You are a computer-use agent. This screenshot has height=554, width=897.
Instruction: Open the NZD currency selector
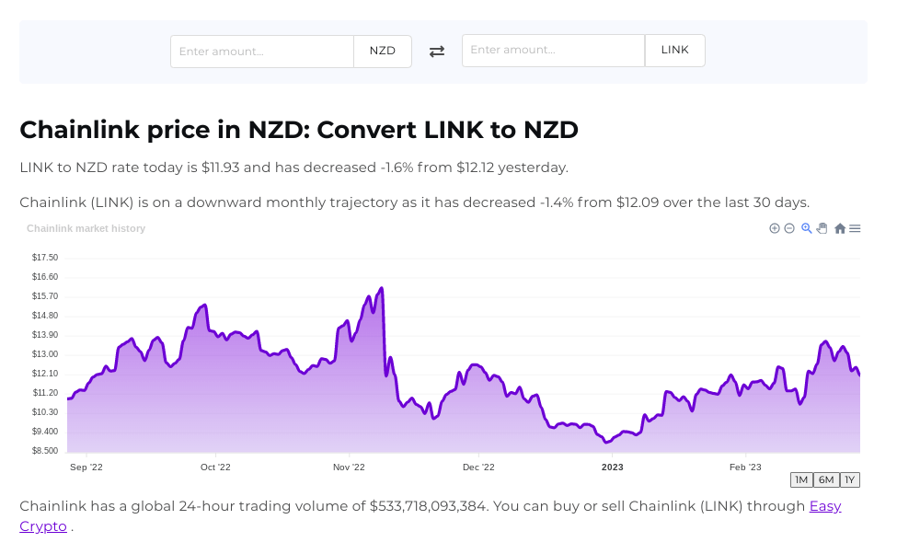tap(383, 51)
